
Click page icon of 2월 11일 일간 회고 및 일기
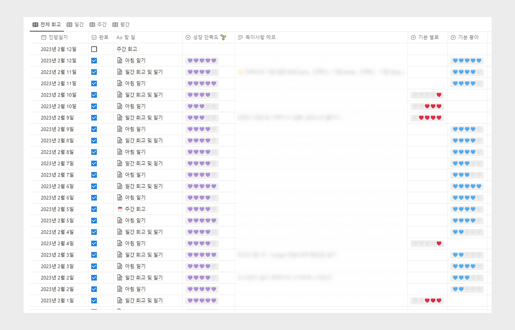(x=119, y=72)
